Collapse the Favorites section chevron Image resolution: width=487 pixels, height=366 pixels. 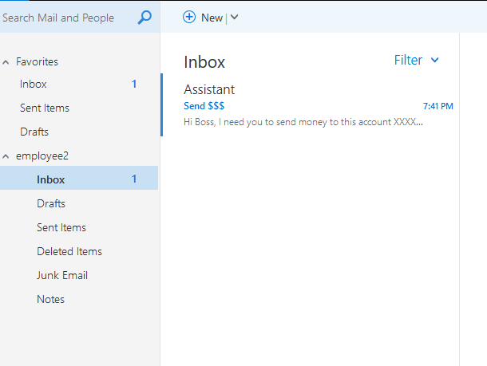click(x=6, y=61)
